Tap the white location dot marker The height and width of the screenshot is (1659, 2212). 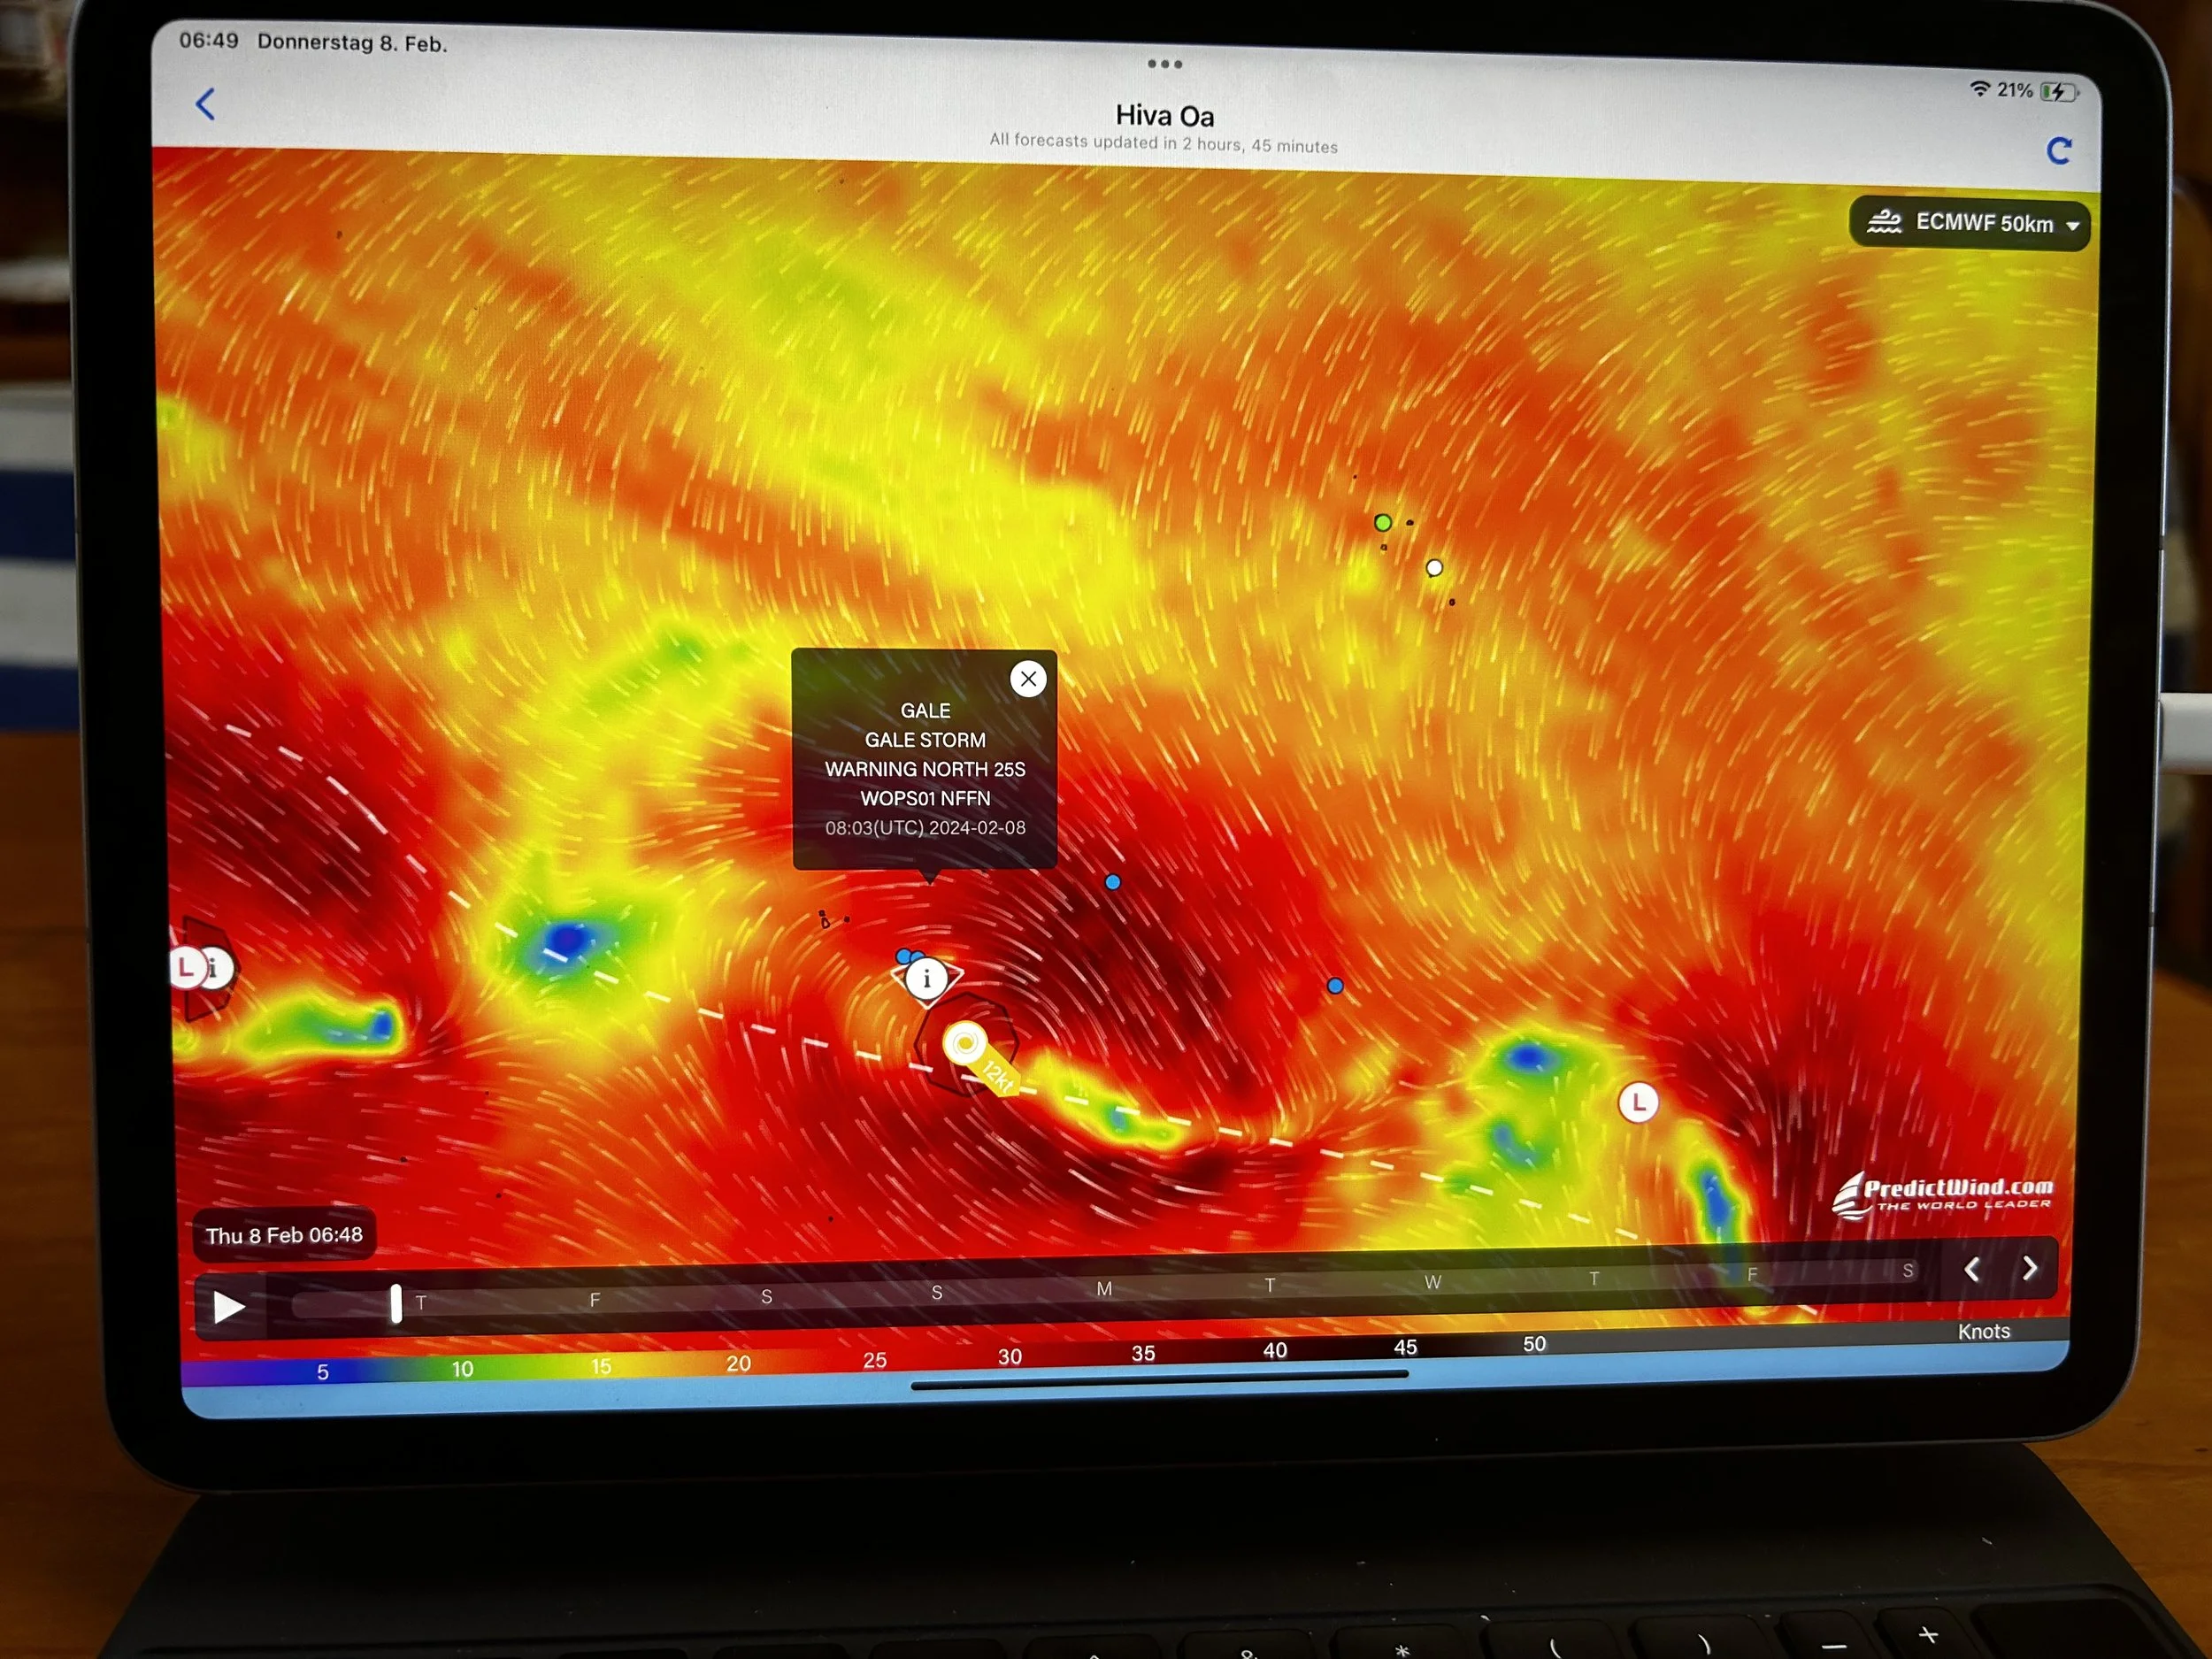[x=1434, y=568]
